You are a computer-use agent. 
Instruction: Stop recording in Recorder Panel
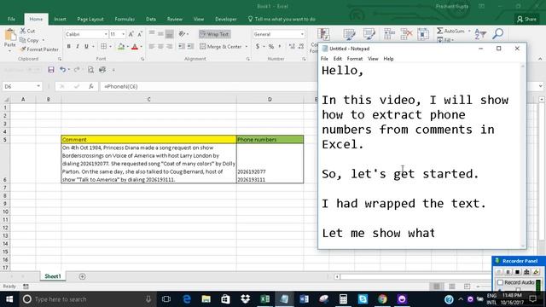(517, 272)
